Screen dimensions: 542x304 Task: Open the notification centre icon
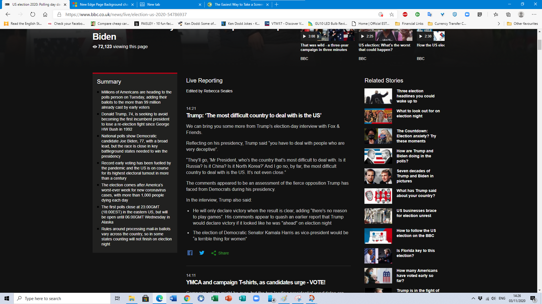(533, 298)
